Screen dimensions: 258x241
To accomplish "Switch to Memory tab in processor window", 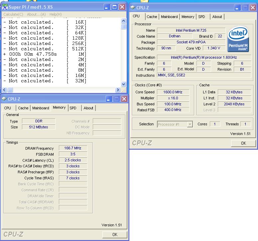I will 188,17.
